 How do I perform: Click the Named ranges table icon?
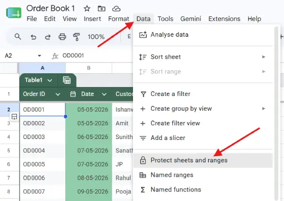point(143,175)
